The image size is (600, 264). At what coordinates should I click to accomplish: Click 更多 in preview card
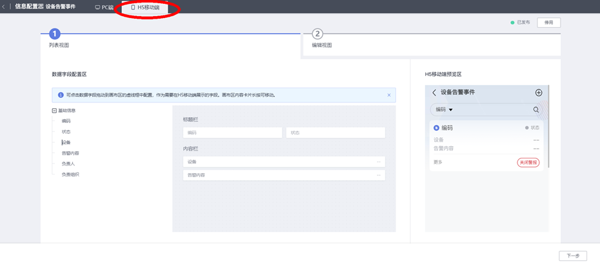pyautogui.click(x=438, y=162)
